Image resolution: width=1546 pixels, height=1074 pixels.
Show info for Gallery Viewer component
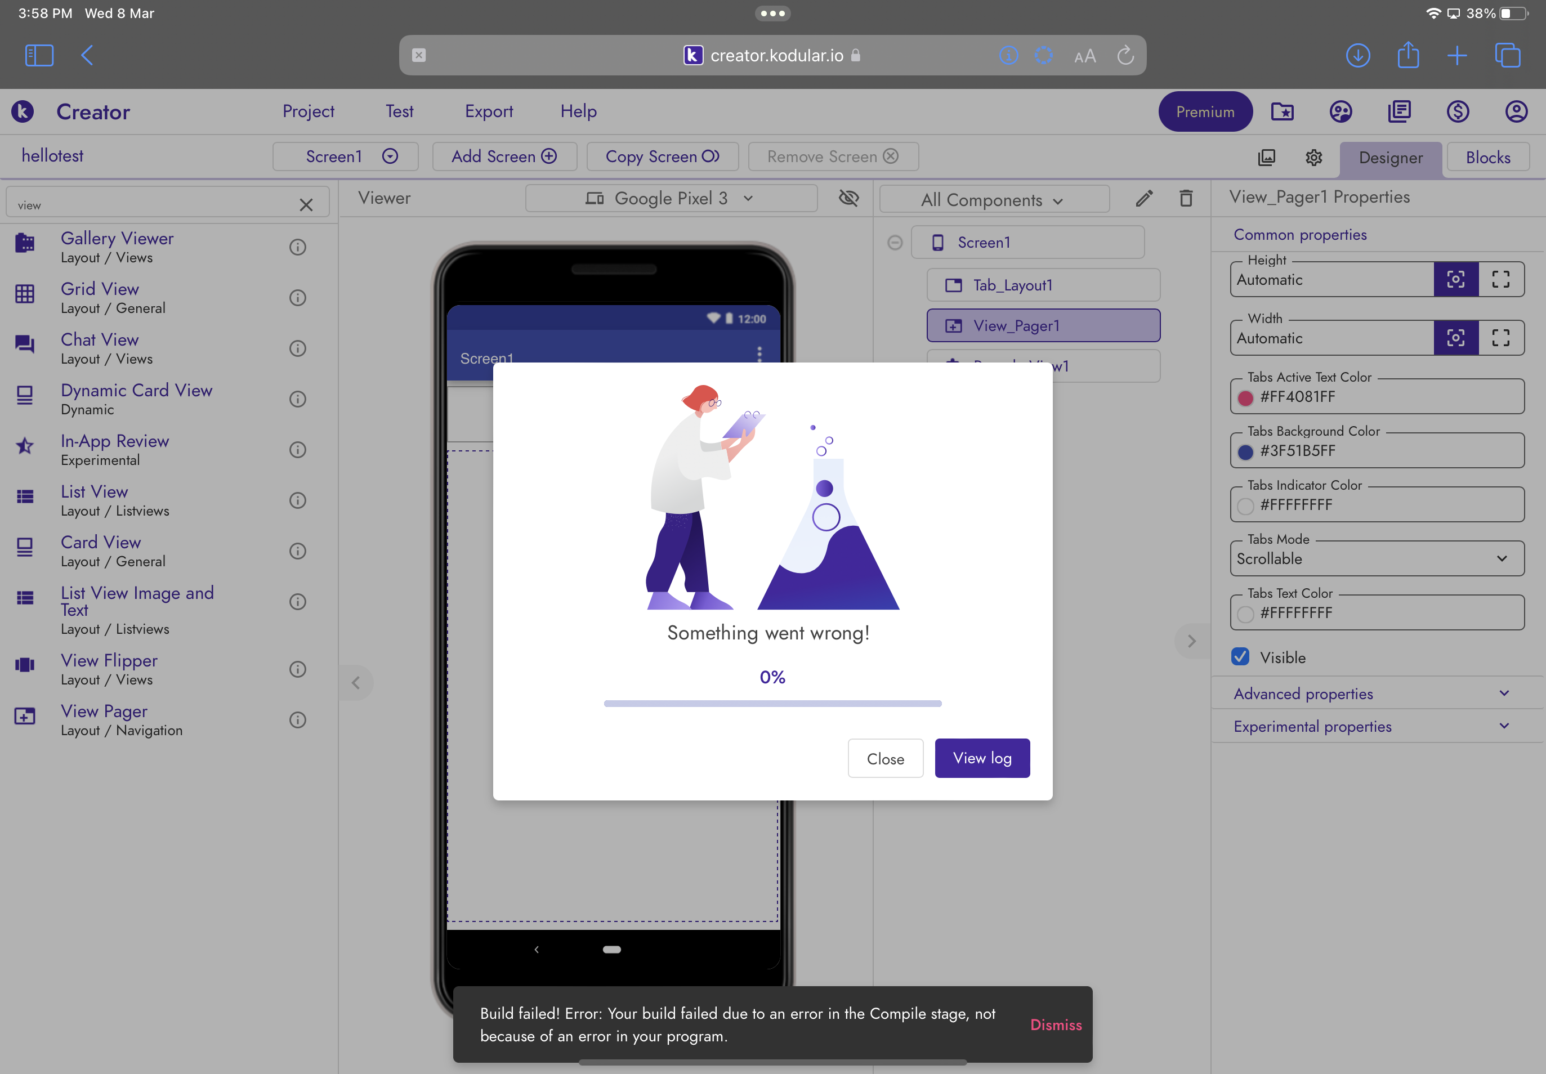pos(297,247)
